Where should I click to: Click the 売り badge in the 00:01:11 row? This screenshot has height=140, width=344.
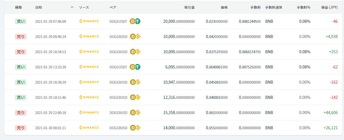click(21, 128)
